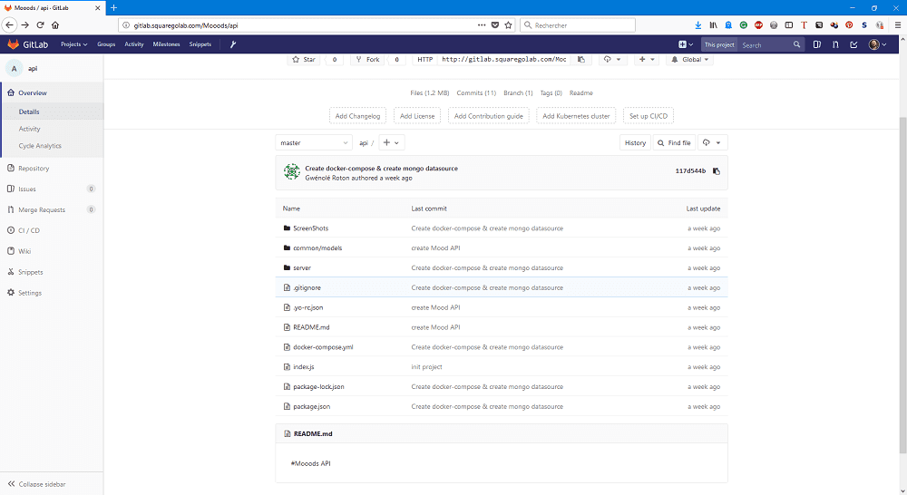Image resolution: width=907 pixels, height=495 pixels.
Task: Open the Firefox library icon
Action: click(x=713, y=25)
